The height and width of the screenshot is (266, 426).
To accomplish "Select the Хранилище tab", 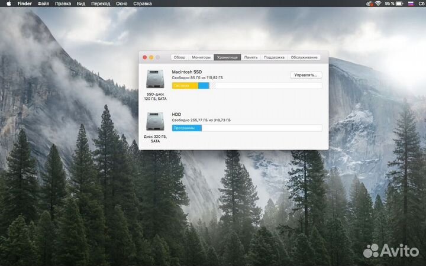I will (x=227, y=57).
